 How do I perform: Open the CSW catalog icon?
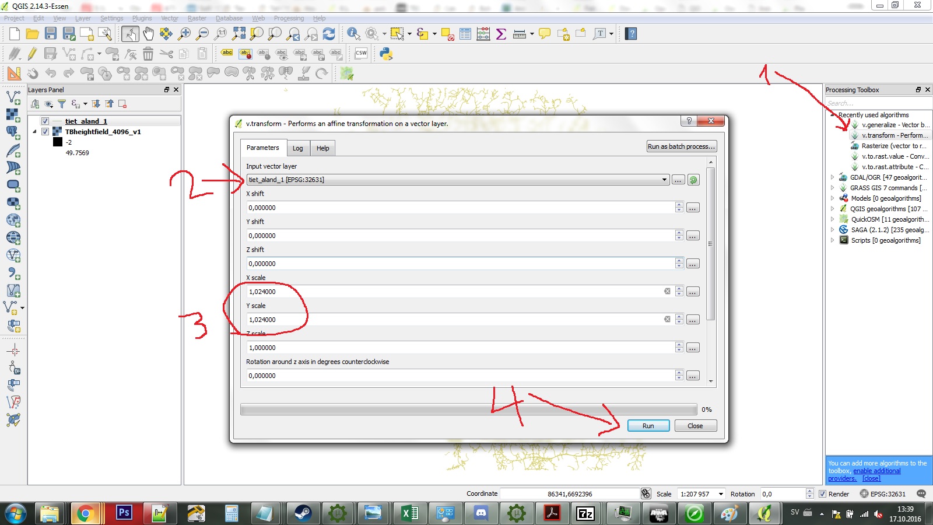point(361,54)
